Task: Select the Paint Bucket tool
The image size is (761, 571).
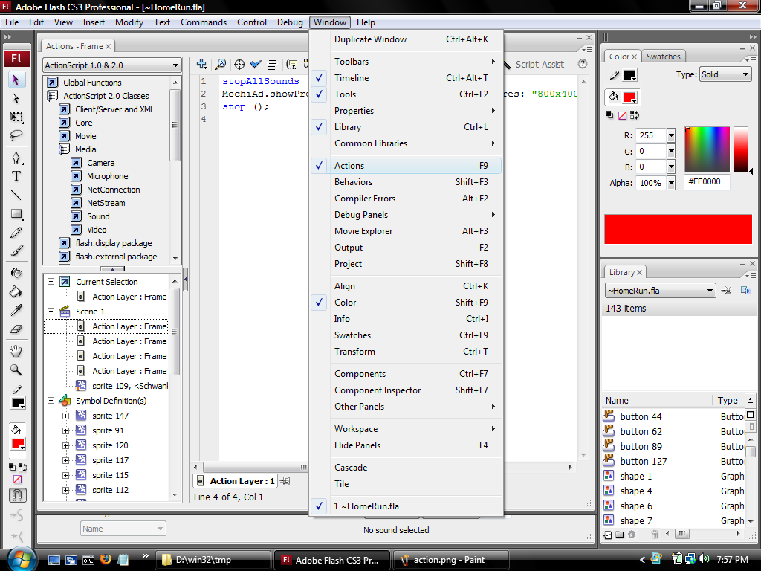Action: pos(16,291)
